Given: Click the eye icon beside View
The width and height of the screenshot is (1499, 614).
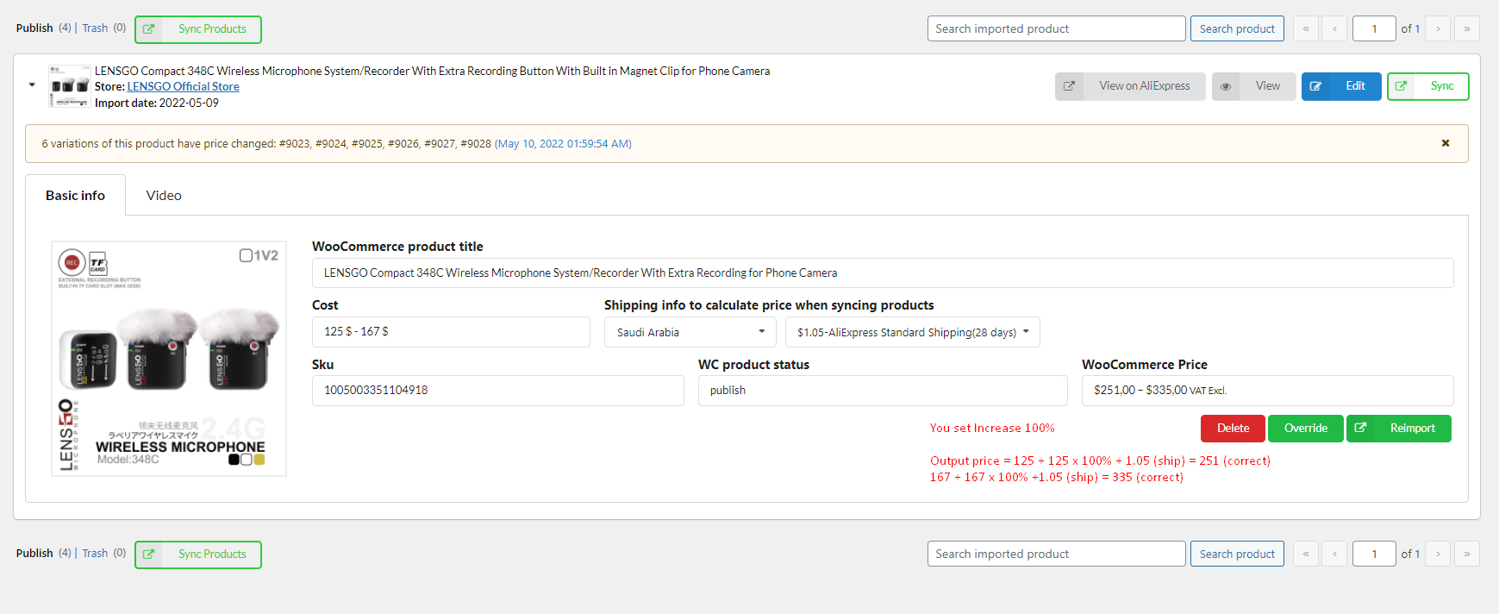Looking at the screenshot, I should pyautogui.click(x=1226, y=86).
